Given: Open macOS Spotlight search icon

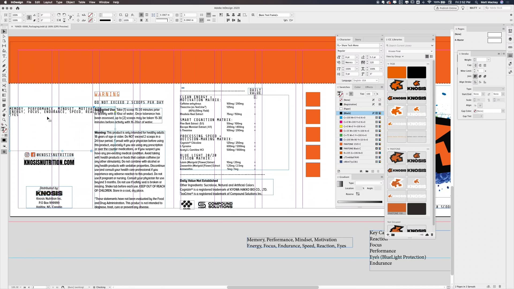Looking at the screenshot, I should [476, 2].
